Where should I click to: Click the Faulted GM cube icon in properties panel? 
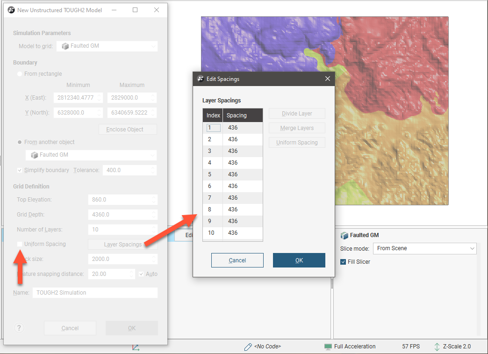pyautogui.click(x=344, y=235)
